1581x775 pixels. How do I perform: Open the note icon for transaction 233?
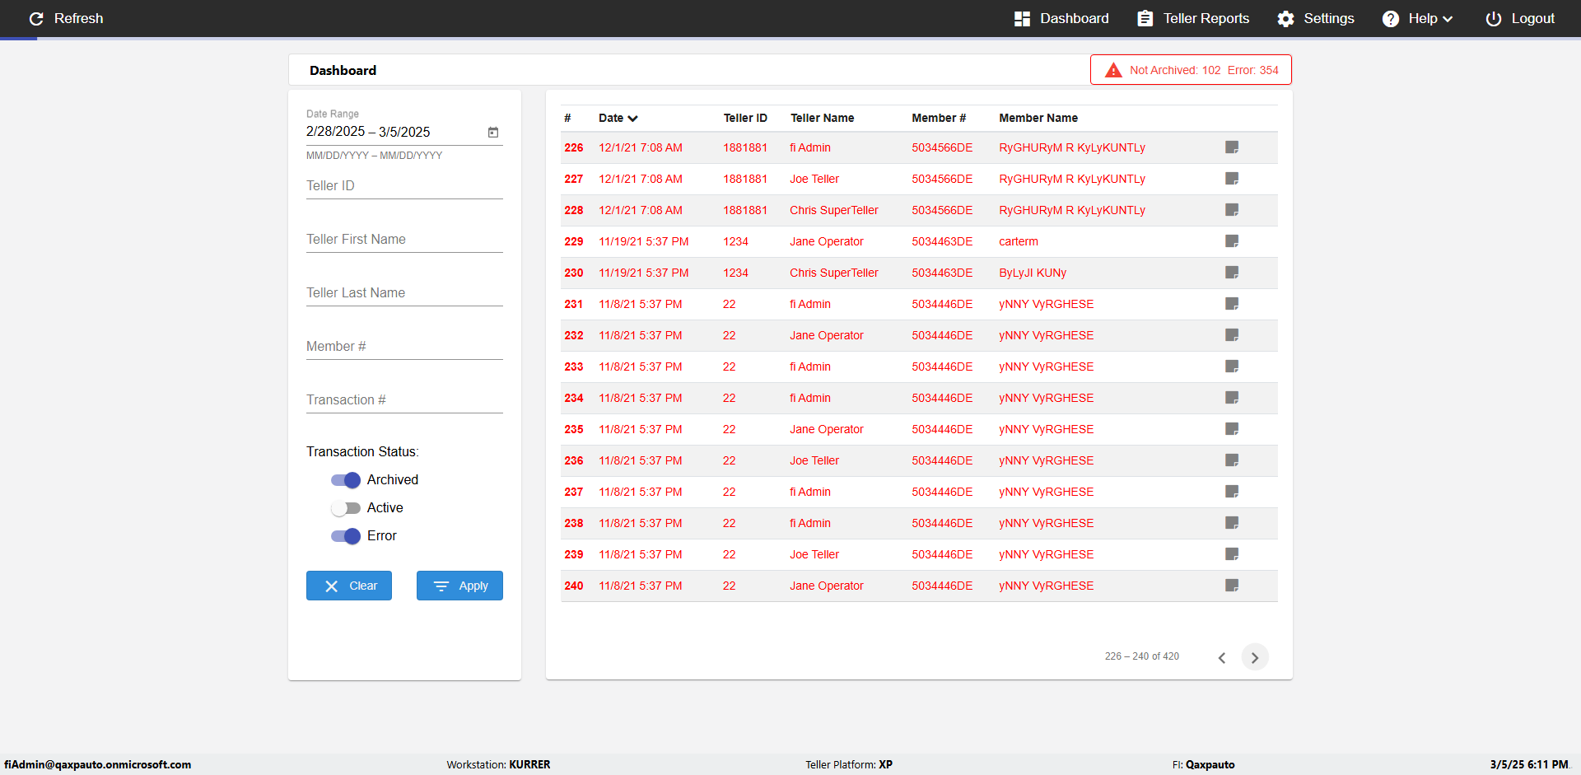1232,366
